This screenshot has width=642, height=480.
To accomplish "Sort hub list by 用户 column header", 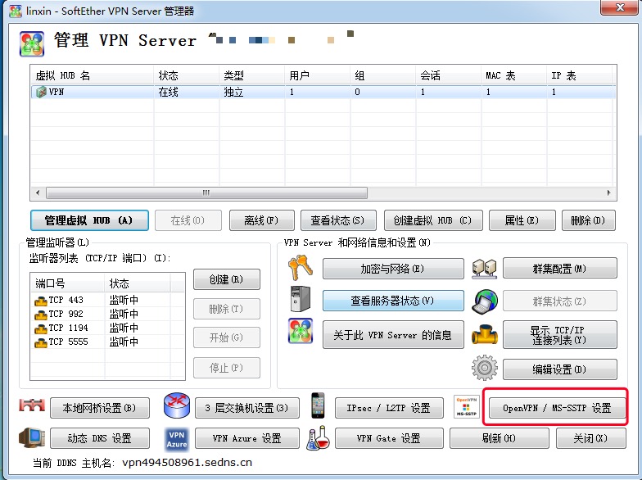I will tap(318, 75).
